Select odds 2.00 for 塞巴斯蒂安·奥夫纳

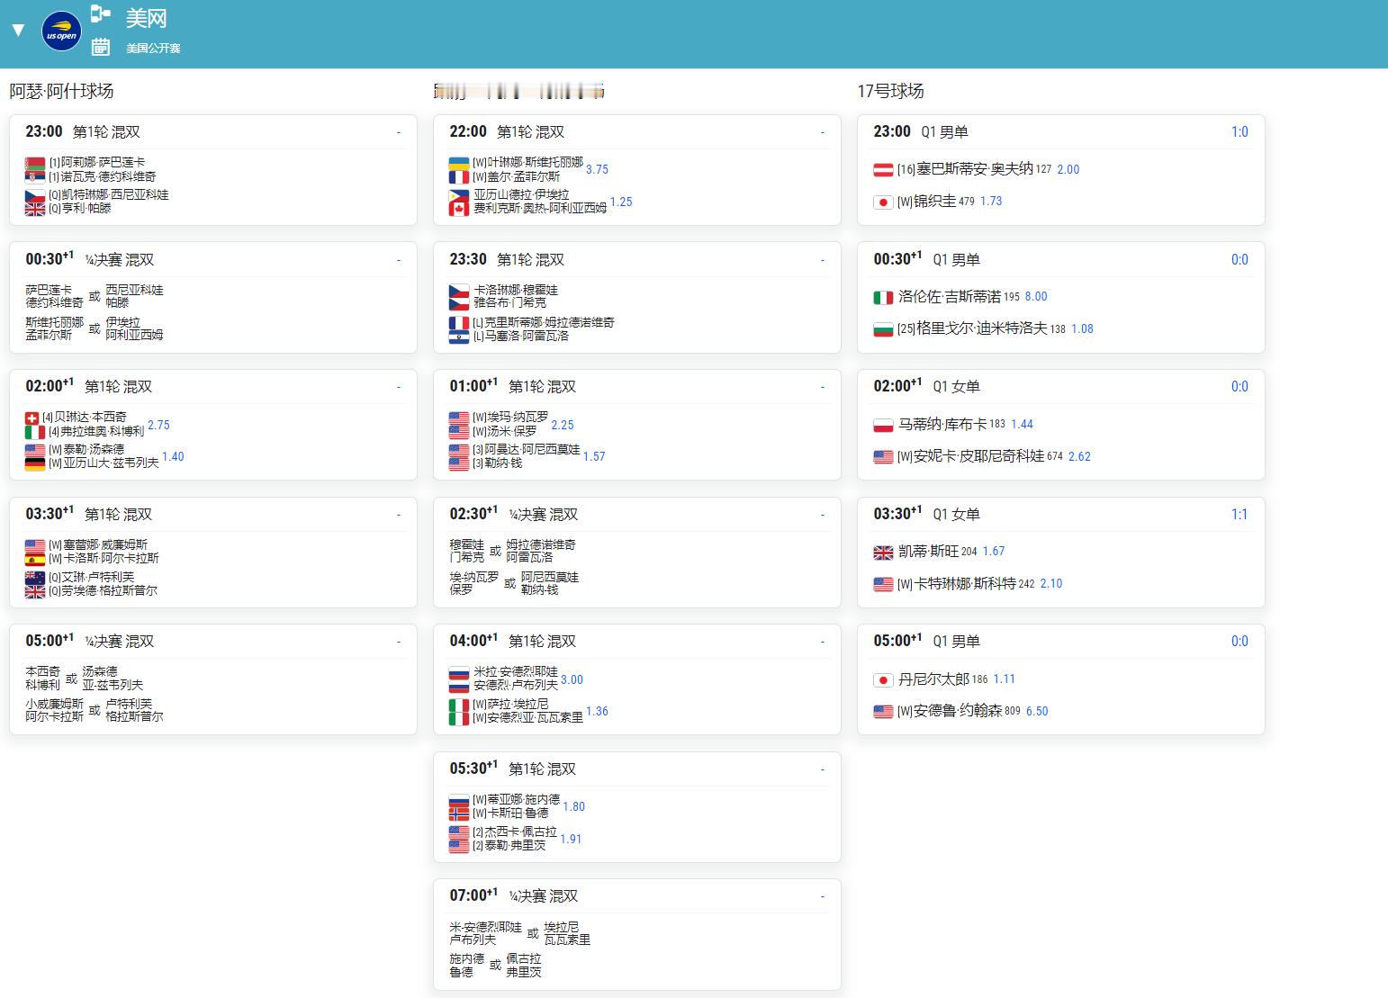[x=1068, y=169]
